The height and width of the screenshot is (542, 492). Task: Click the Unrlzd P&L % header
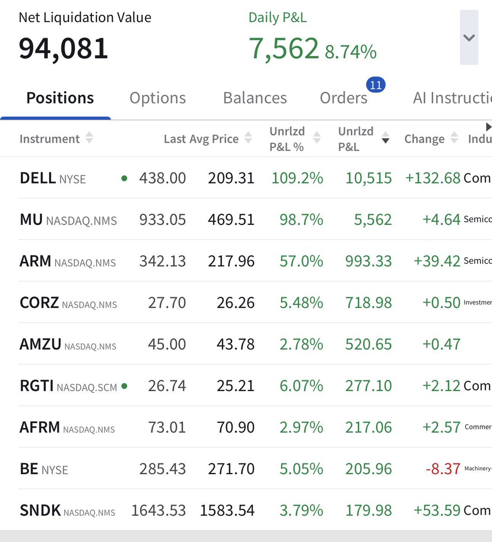pos(287,139)
